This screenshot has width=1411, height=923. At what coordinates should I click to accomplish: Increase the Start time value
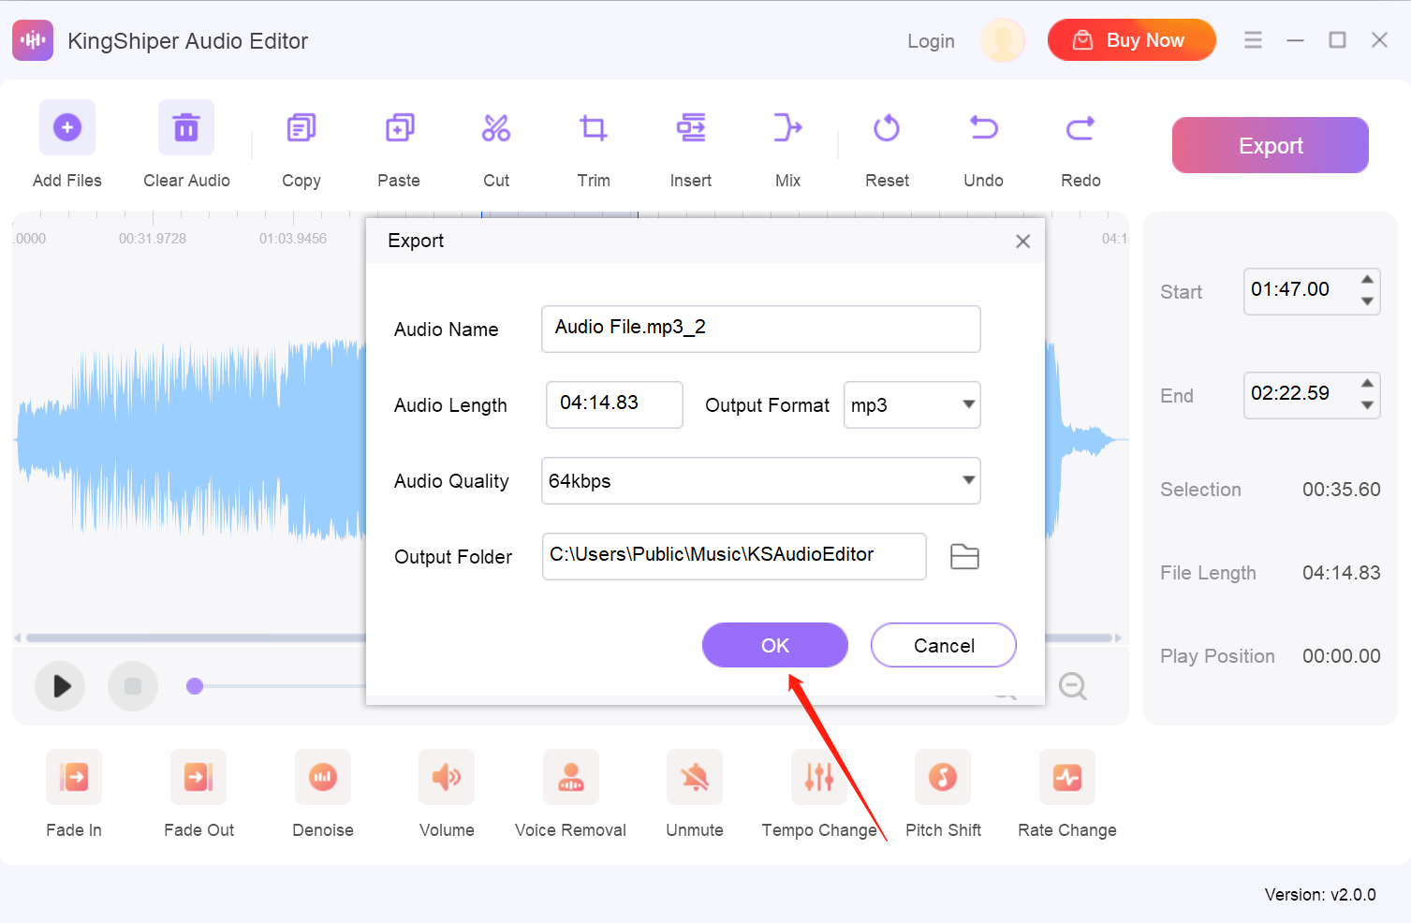pos(1368,280)
